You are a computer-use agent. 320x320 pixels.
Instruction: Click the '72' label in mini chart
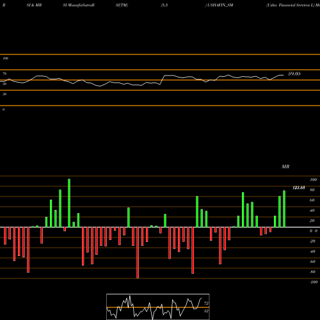[x=206, y=303]
